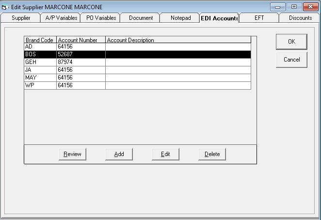This screenshot has height=220, width=321.
Task: Click account number 64156 in MAY row
Action: coord(81,78)
